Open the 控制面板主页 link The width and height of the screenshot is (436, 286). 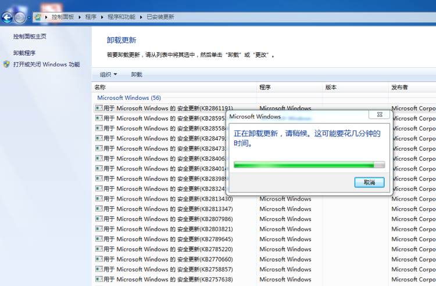[x=30, y=37]
